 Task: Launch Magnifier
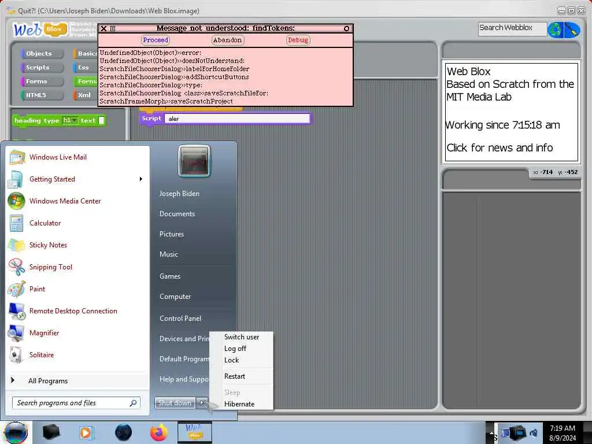pos(77,332)
